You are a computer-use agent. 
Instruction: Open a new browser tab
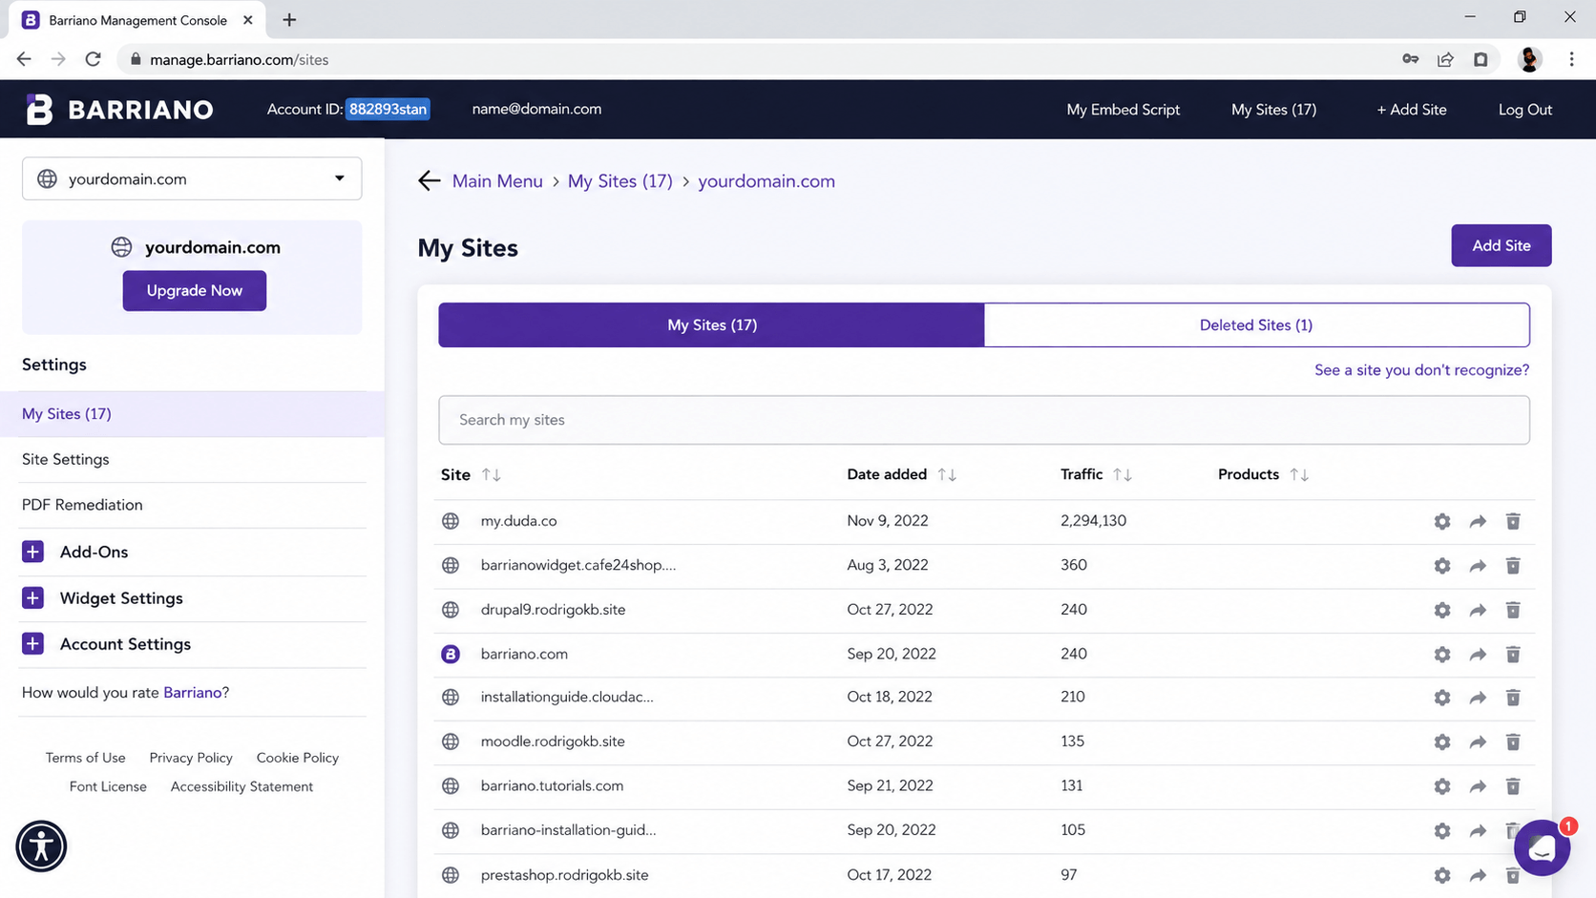[x=289, y=20]
